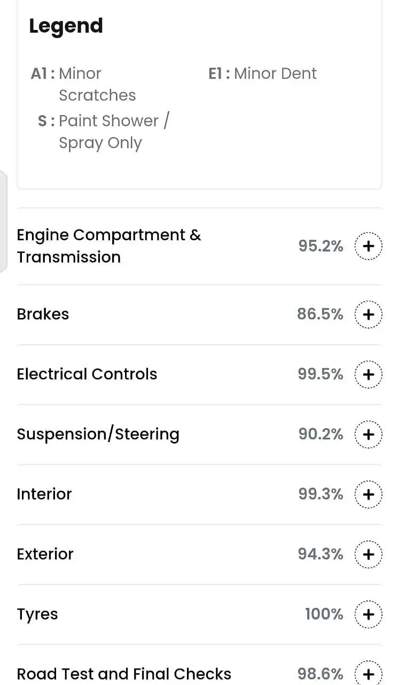Open Suspension/Steering via its plus icon
This screenshot has width=399, height=685.
pyautogui.click(x=369, y=434)
